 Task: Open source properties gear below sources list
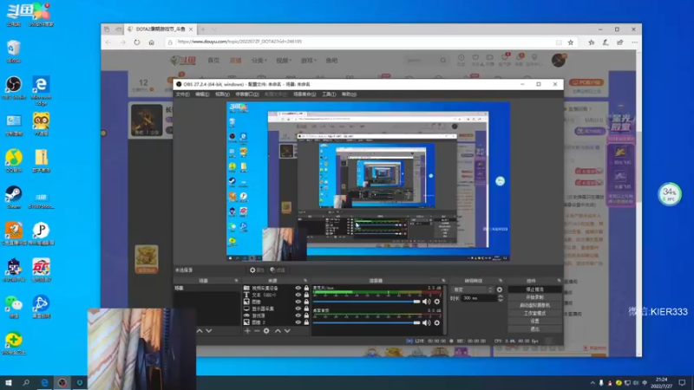tap(266, 331)
